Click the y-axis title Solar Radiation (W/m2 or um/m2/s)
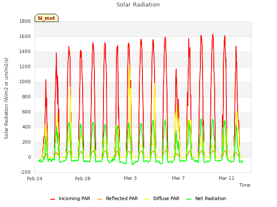The image size is (277, 207). tap(6, 98)
